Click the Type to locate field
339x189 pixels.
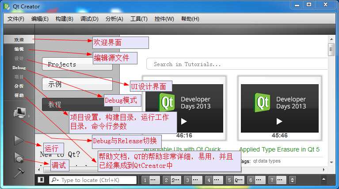(x=93, y=180)
